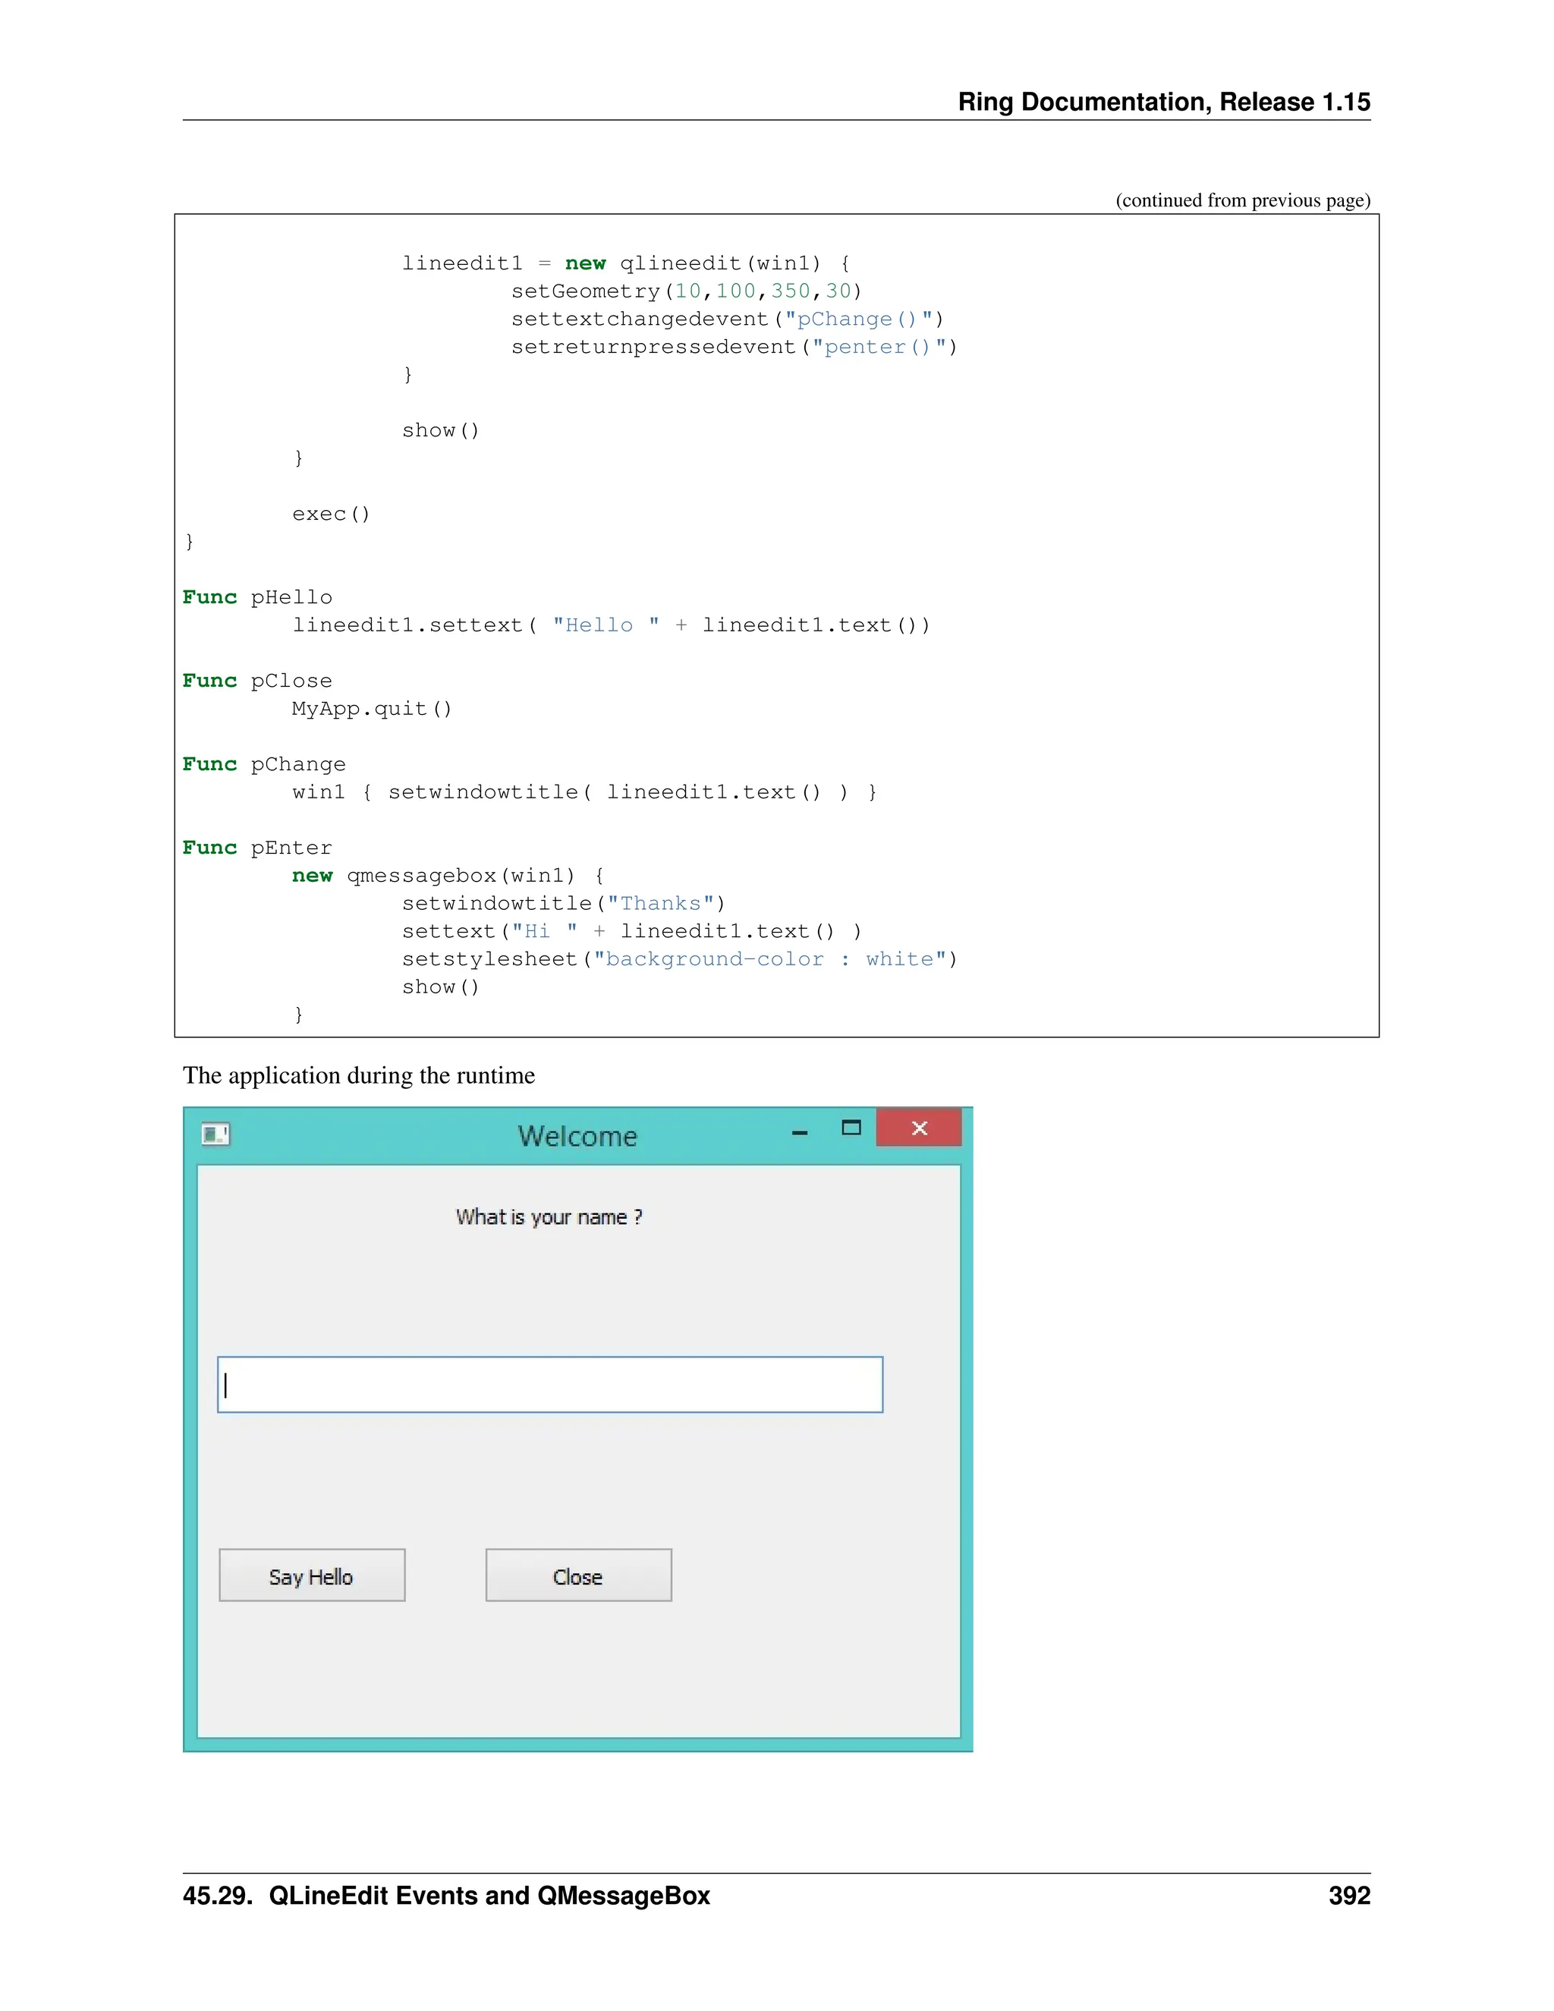Click the 'Ring Documentation, Release 1.15' header
This screenshot has width=1554, height=2011.
1162,101
